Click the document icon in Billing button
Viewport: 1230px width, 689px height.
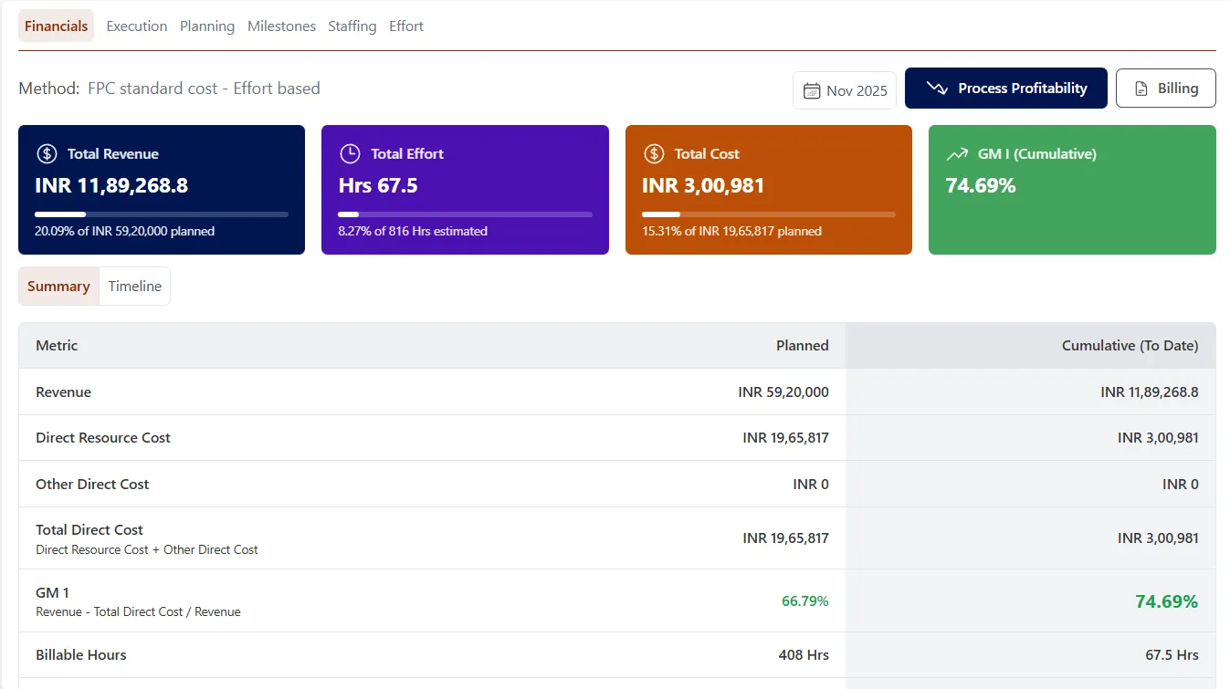(x=1141, y=89)
